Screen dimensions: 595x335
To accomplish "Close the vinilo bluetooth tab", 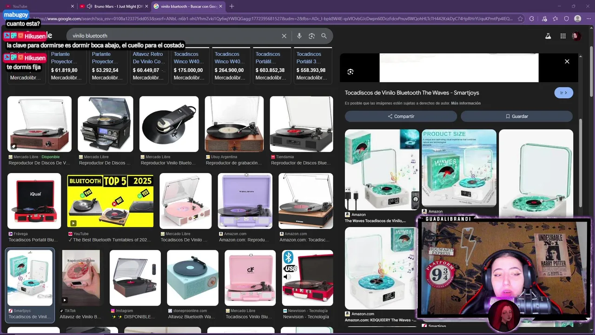I will click(x=221, y=6).
